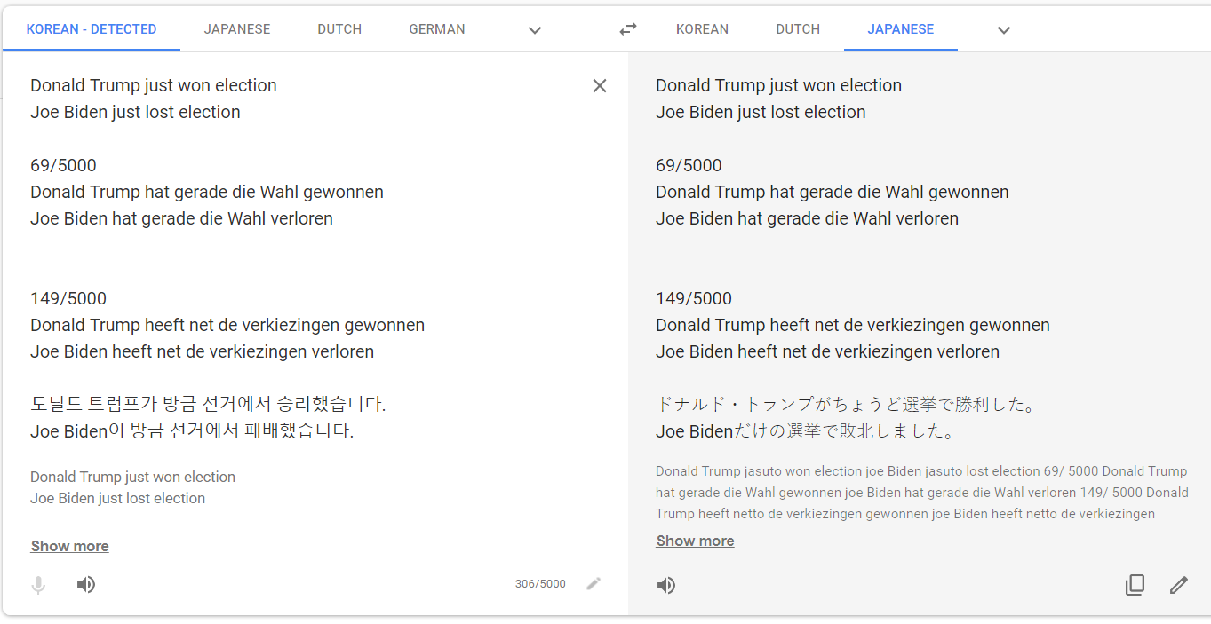Click the microphone voice input icon
1211x624 pixels.
(x=38, y=585)
